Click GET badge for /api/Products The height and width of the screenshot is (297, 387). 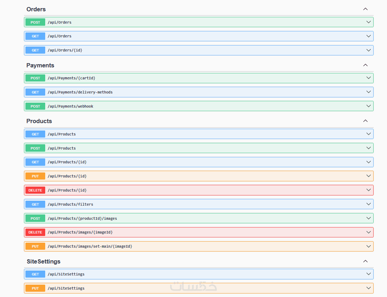point(35,134)
